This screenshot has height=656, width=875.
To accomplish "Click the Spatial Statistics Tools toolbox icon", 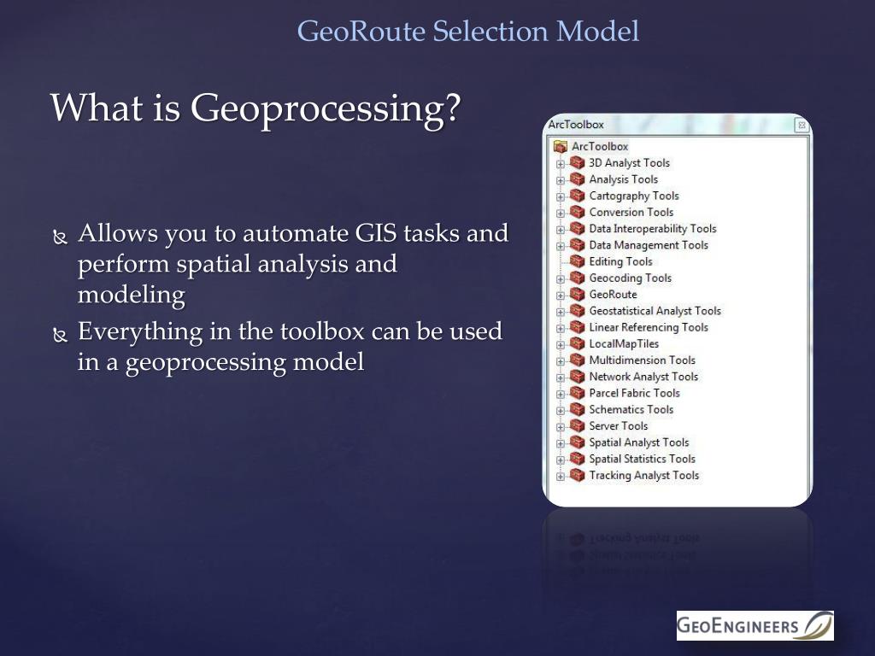I will [577, 459].
